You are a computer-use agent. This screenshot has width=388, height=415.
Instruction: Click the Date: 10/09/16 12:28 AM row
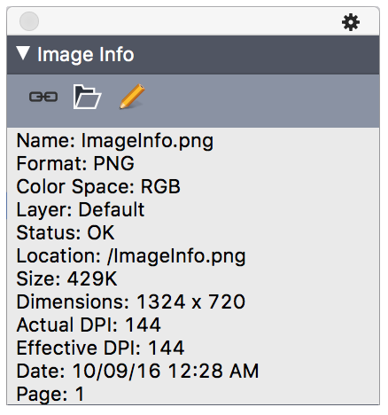click(137, 371)
